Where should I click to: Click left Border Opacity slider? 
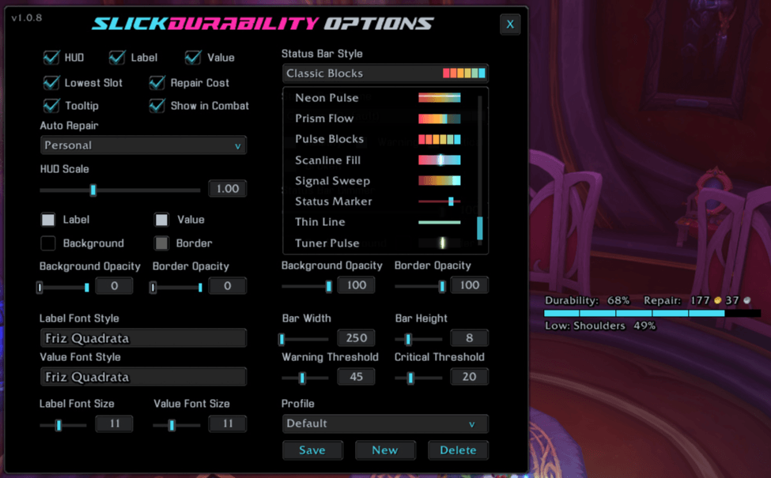[x=176, y=288]
